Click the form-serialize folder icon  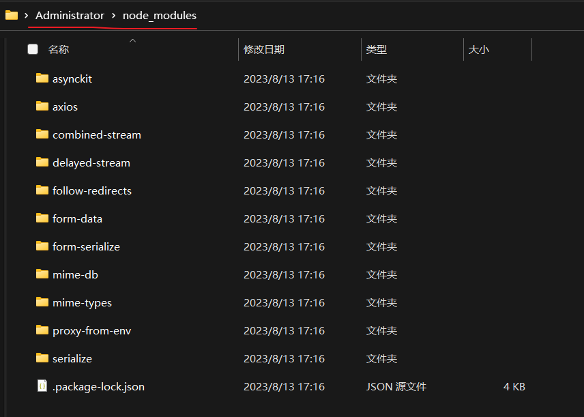[x=42, y=246]
